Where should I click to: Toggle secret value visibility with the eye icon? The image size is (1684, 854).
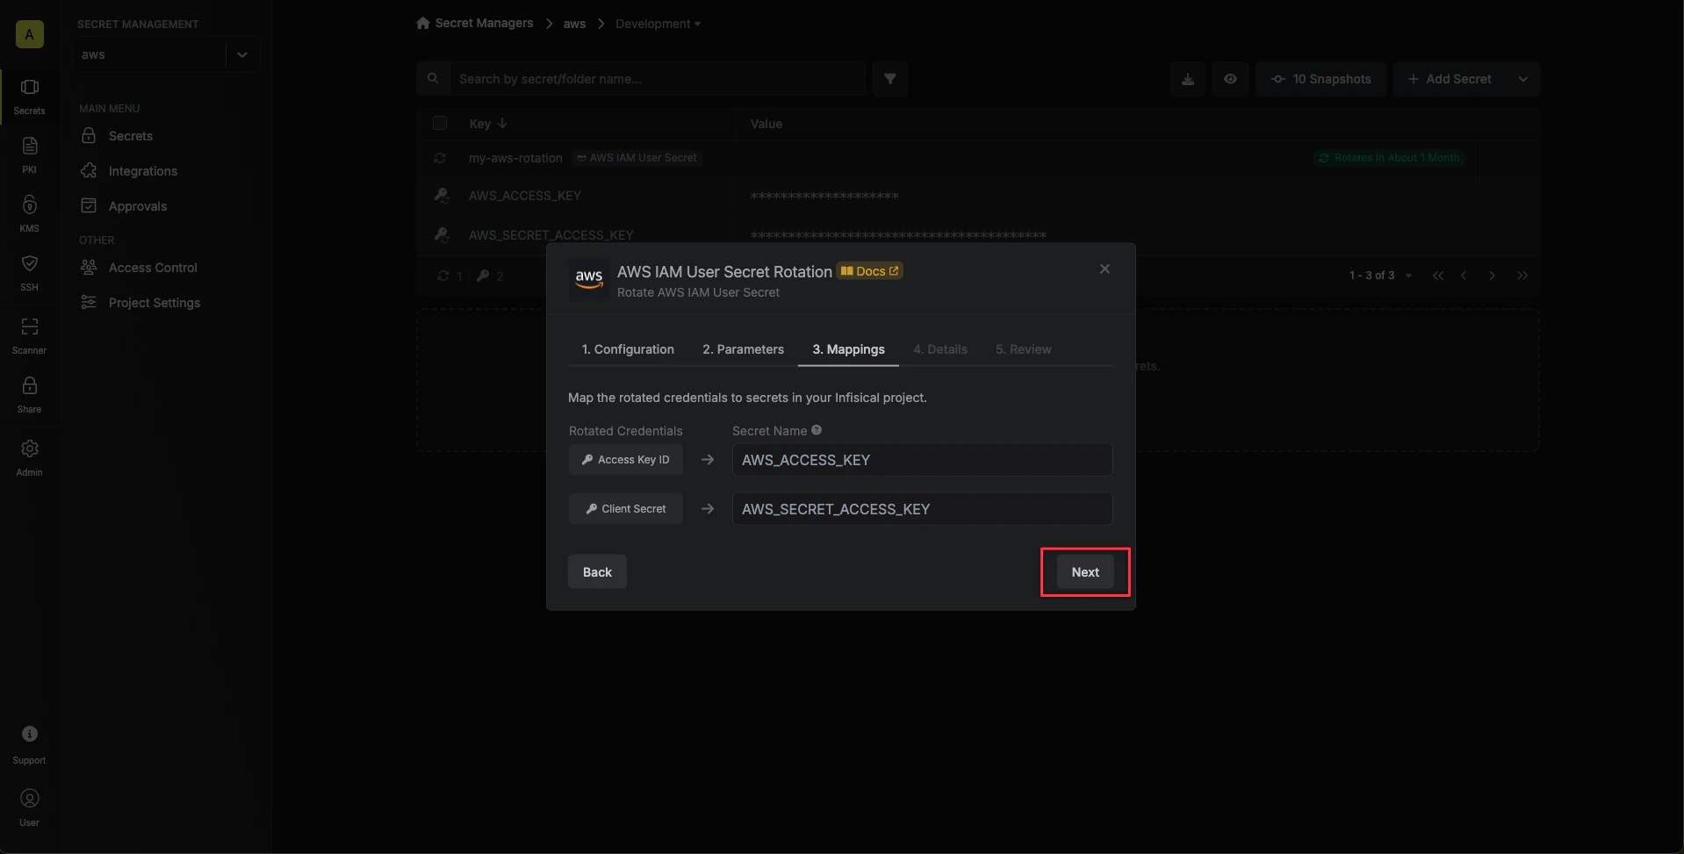[1230, 79]
